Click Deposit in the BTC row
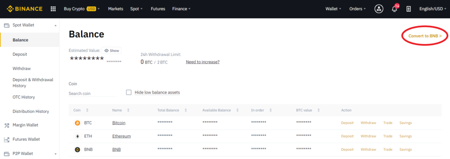This screenshot has height=159, width=450. click(347, 123)
